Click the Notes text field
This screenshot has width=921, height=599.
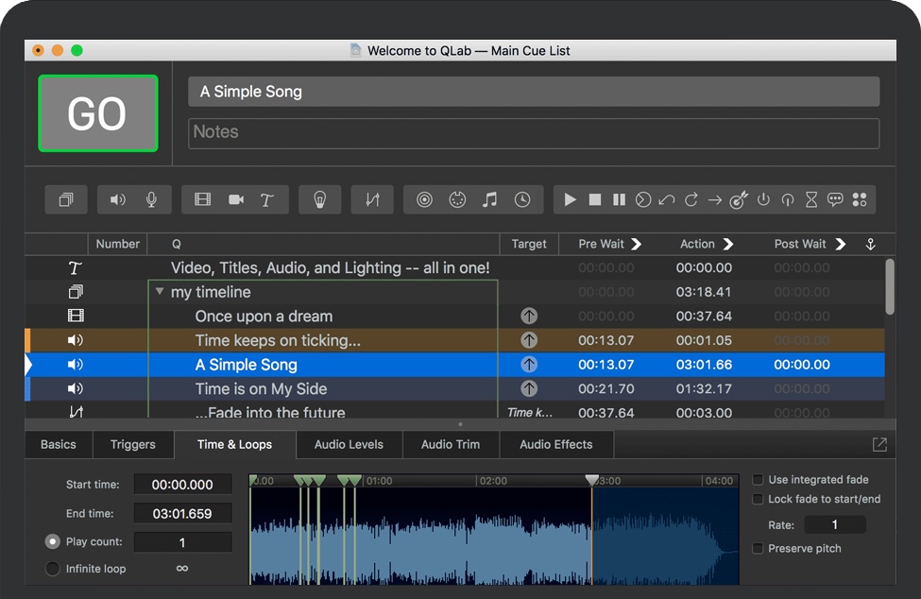534,132
